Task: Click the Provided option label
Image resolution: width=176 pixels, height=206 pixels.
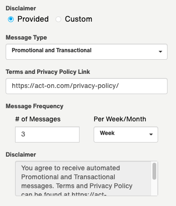Action: click(x=33, y=19)
